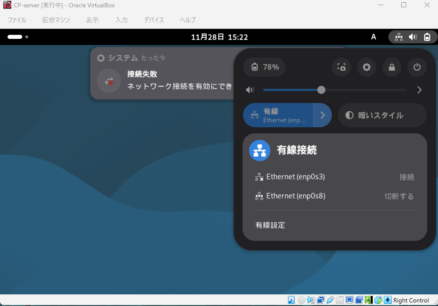The image size is (438, 306).
Task: Click the mouse integration icon in status bar
Action: pos(378,300)
